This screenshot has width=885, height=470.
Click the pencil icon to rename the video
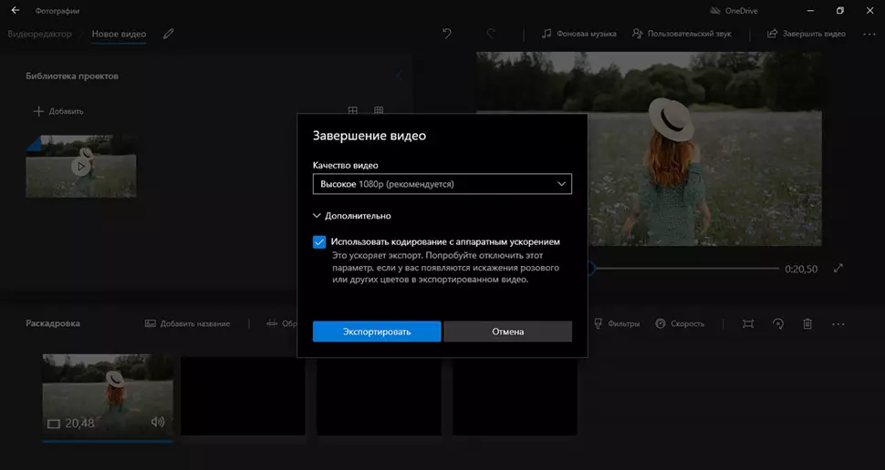pos(168,34)
